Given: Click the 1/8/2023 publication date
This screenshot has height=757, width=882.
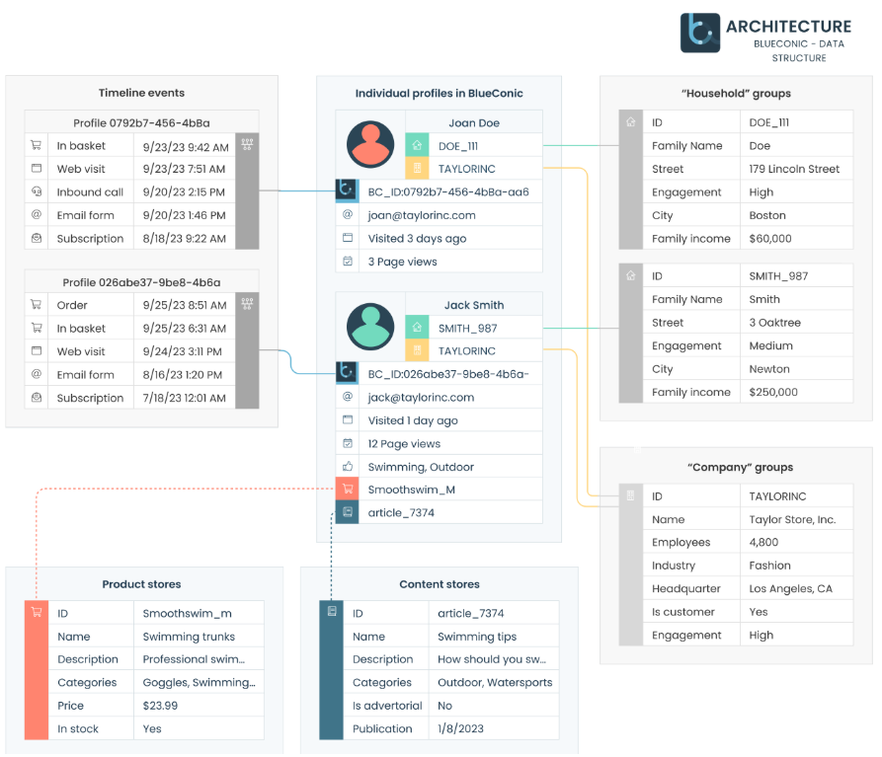Looking at the screenshot, I should 460,728.
